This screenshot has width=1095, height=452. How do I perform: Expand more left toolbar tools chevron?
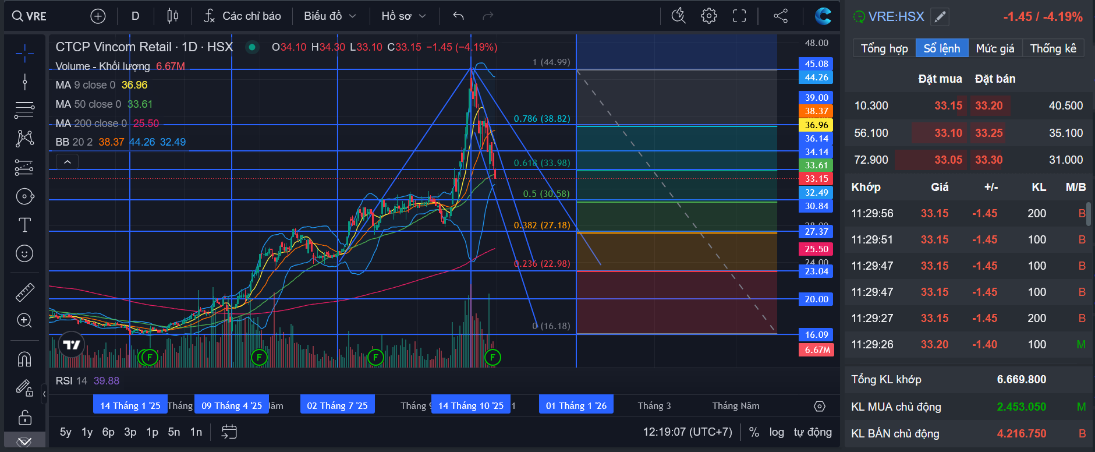point(24,441)
